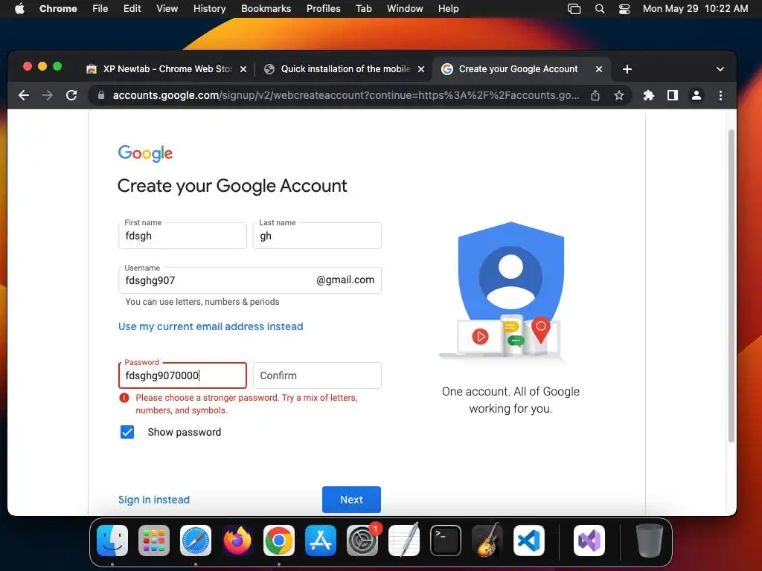The image size is (762, 571).
Task: Click into the Username field
Action: [250, 280]
